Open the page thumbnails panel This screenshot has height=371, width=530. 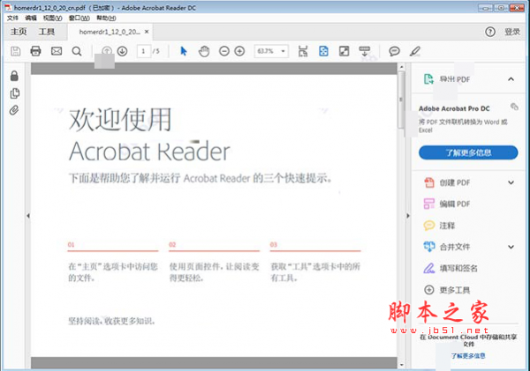point(15,93)
